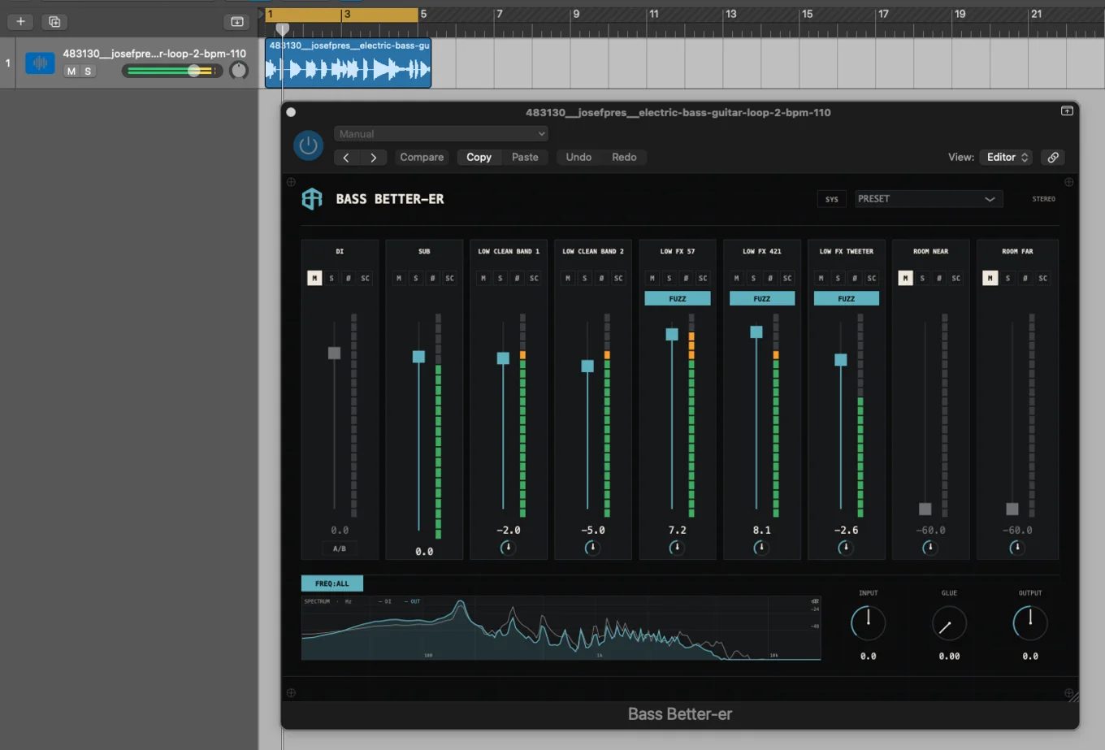This screenshot has height=750, width=1105.
Task: Click the -2.0 value of Low Clean Band 1
Action: click(509, 530)
